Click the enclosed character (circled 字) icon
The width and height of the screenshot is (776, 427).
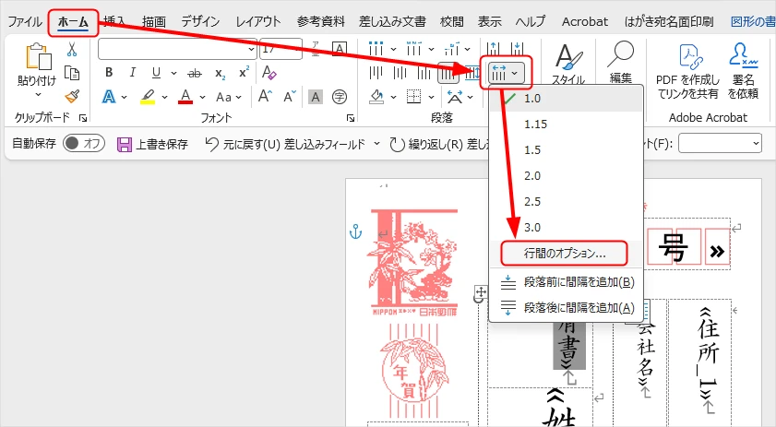click(339, 97)
